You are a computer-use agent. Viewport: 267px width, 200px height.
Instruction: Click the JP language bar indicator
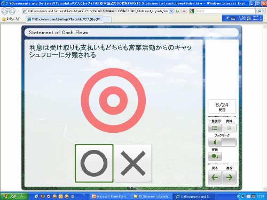(x=227, y=18)
